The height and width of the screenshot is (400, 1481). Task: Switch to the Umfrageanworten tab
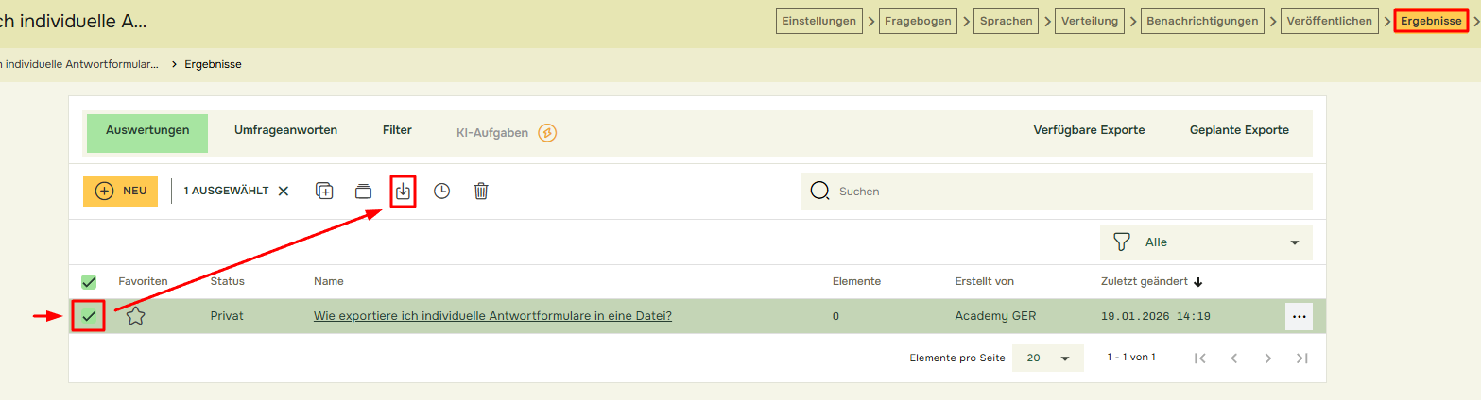[285, 130]
